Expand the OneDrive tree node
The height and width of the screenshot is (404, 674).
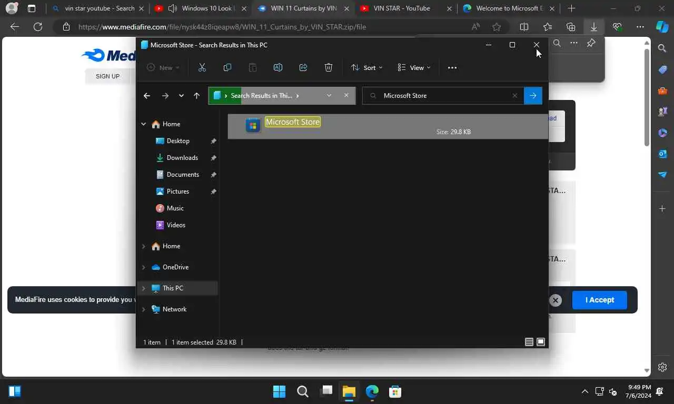pyautogui.click(x=143, y=267)
